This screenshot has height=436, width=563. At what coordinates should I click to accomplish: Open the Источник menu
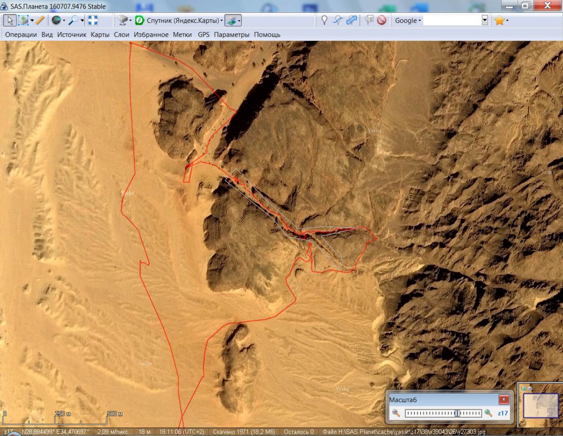(x=72, y=34)
